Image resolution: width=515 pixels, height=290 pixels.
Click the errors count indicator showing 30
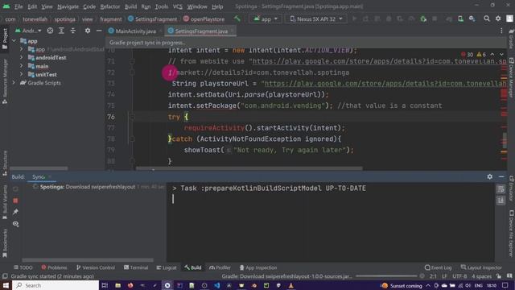[467, 55]
